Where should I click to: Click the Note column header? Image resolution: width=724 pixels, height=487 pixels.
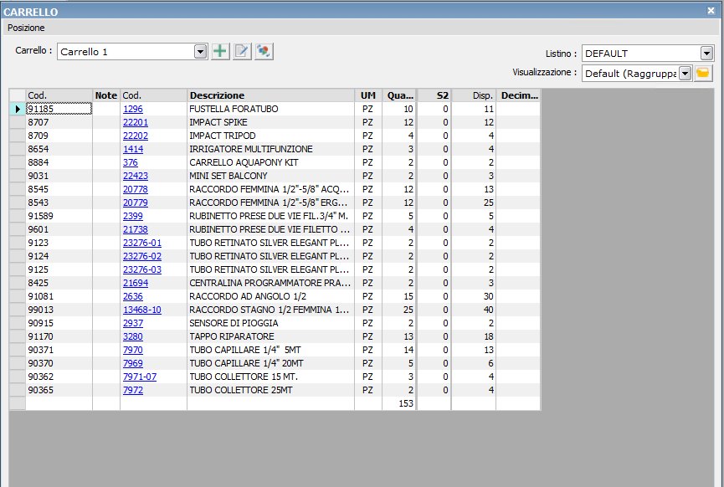click(x=106, y=95)
